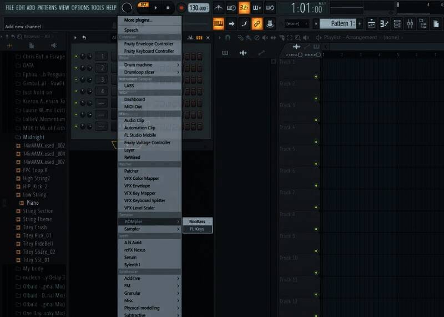Expand the Sampler submenu

[149, 229]
